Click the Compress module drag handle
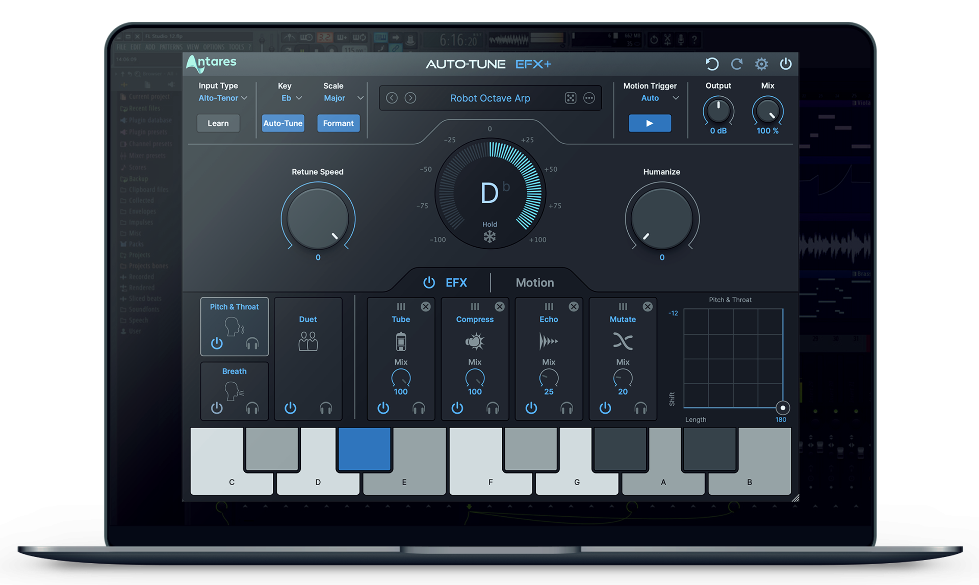 tap(475, 306)
